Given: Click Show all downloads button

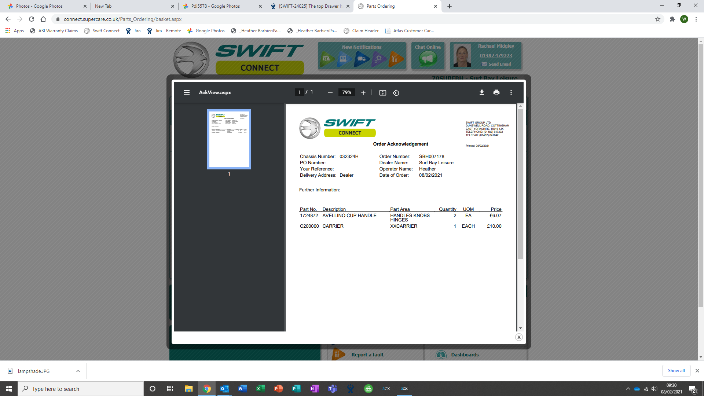Looking at the screenshot, I should [x=676, y=371].
